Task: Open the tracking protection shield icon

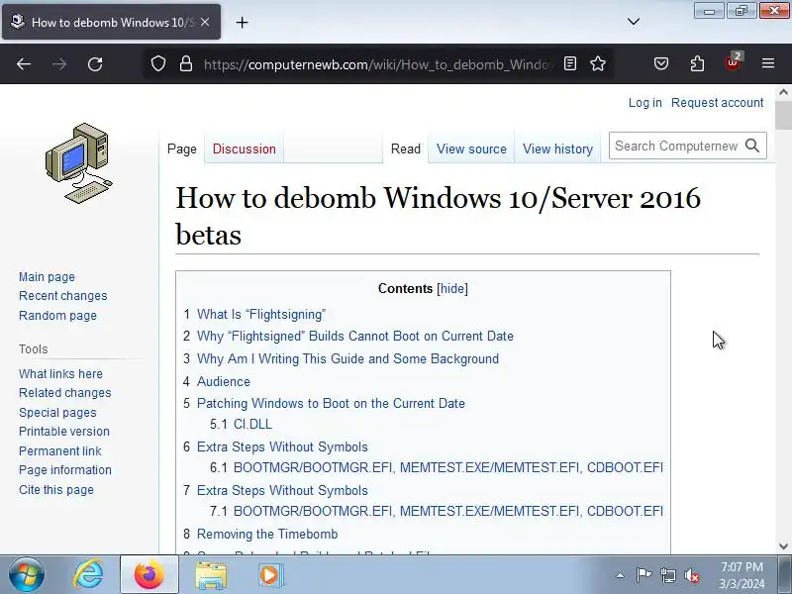Action: pyautogui.click(x=158, y=63)
